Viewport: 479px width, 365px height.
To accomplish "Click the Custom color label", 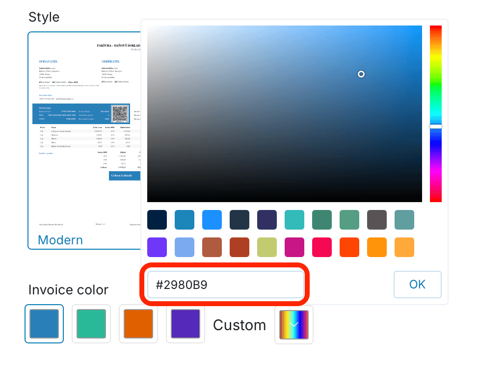I will (239, 325).
